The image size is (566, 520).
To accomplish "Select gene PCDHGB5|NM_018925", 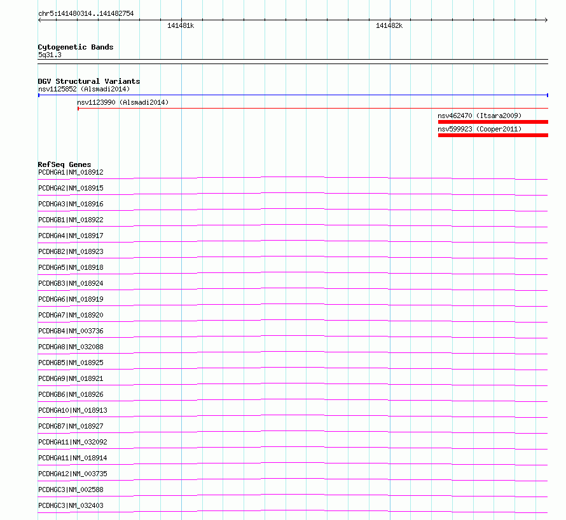I will click(71, 363).
